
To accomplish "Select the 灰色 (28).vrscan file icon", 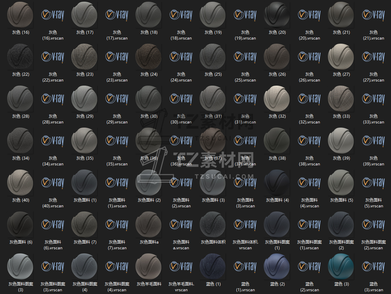I will click(x=53, y=99).
